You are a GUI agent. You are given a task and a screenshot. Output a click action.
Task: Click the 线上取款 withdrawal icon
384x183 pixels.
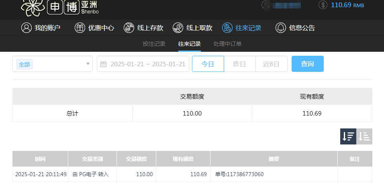pyautogui.click(x=178, y=28)
